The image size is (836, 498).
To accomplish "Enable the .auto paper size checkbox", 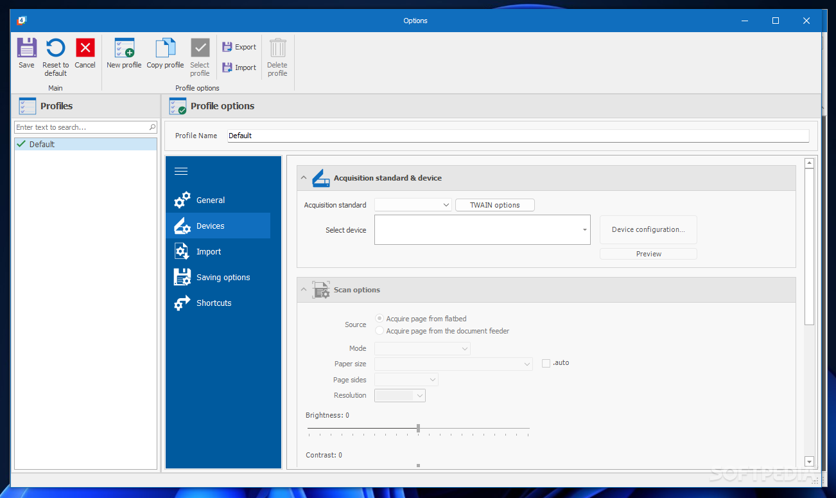I will tap(546, 363).
